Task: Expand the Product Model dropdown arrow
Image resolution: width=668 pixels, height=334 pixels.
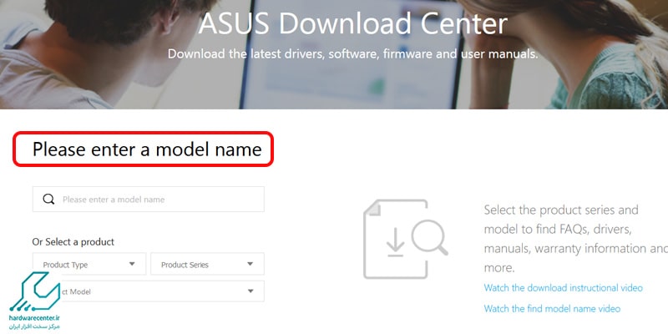Action: tap(250, 291)
